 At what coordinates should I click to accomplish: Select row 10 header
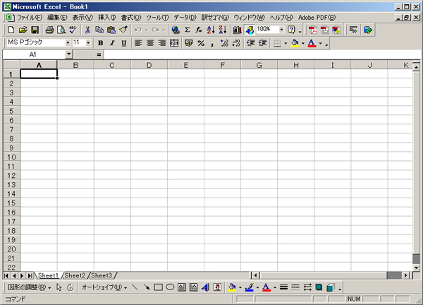pyautogui.click(x=11, y=157)
